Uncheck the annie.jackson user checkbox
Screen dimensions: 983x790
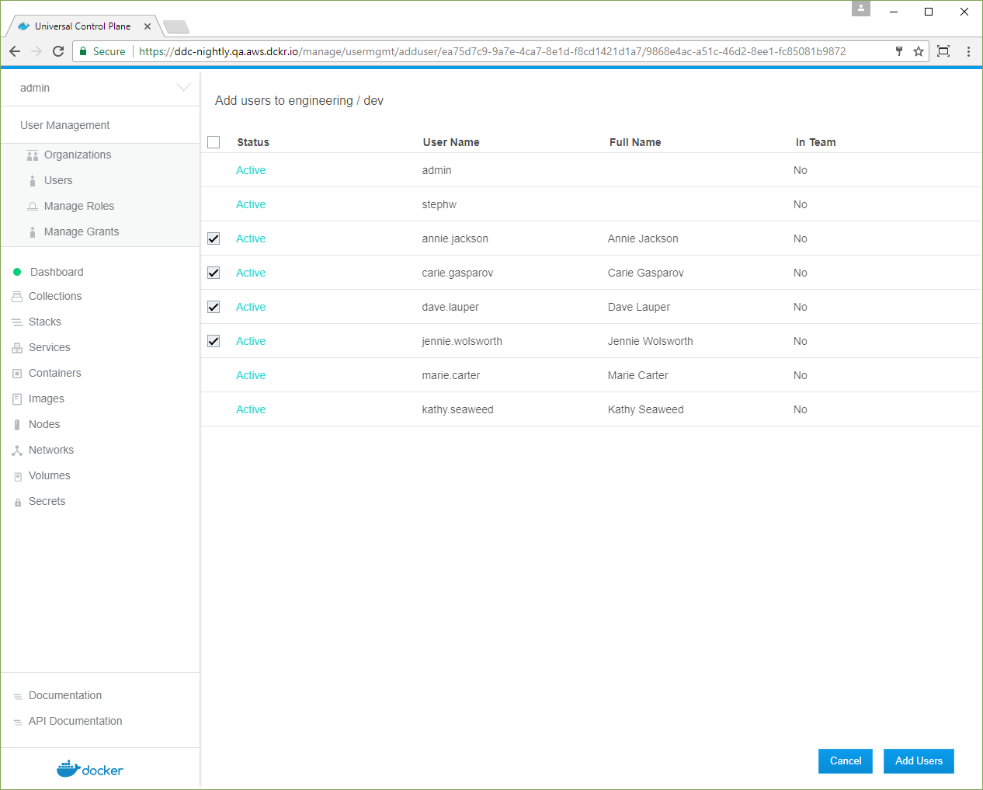pyautogui.click(x=214, y=238)
